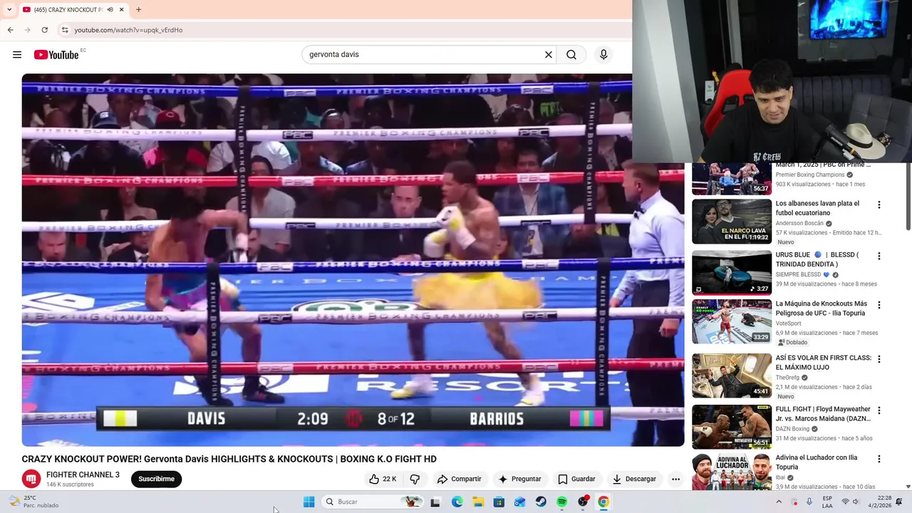The width and height of the screenshot is (912, 513).
Task: Open 'URUS BLUE | BLESSD' video thumbnail
Action: 732,273
